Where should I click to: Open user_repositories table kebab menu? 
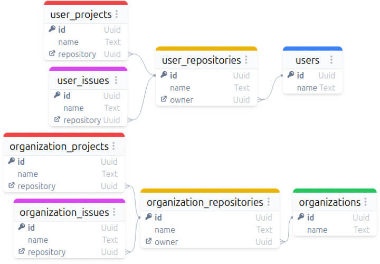tap(246, 60)
